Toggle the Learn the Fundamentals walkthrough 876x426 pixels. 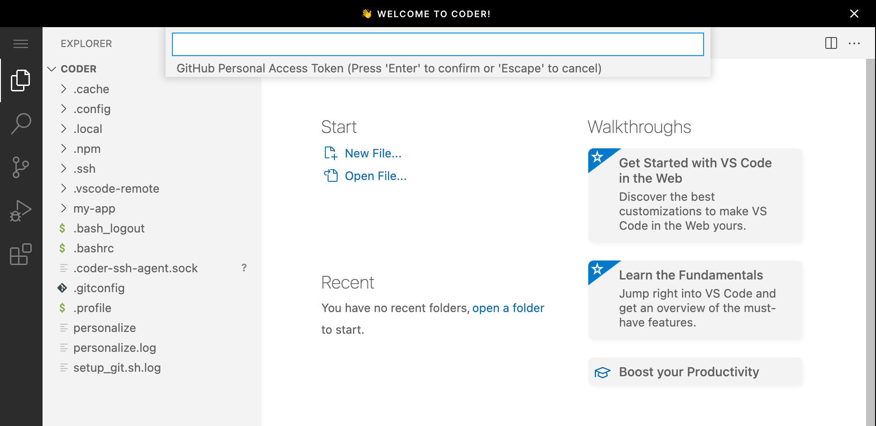tap(695, 298)
